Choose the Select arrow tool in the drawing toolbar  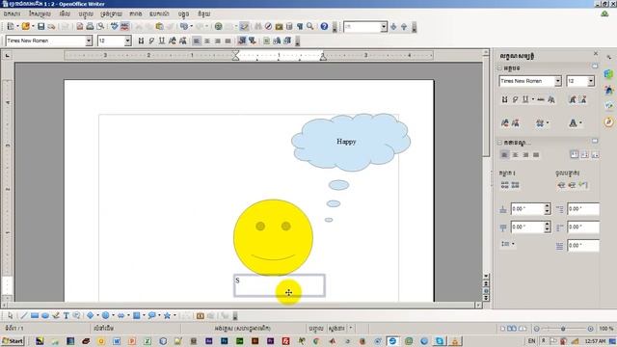10,315
